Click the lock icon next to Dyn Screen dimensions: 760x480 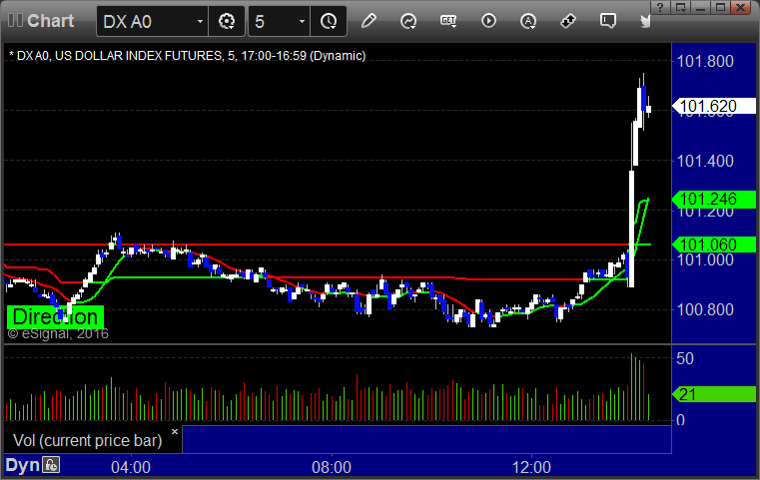click(50, 465)
